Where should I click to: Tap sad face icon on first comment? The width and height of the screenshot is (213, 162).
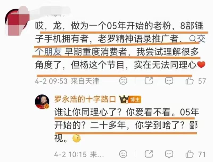pyautogui.click(x=123, y=81)
